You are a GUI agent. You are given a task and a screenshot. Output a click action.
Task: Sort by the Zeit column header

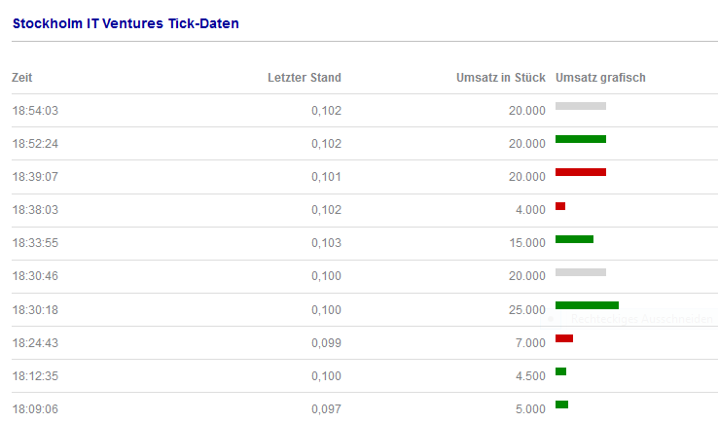coord(22,78)
